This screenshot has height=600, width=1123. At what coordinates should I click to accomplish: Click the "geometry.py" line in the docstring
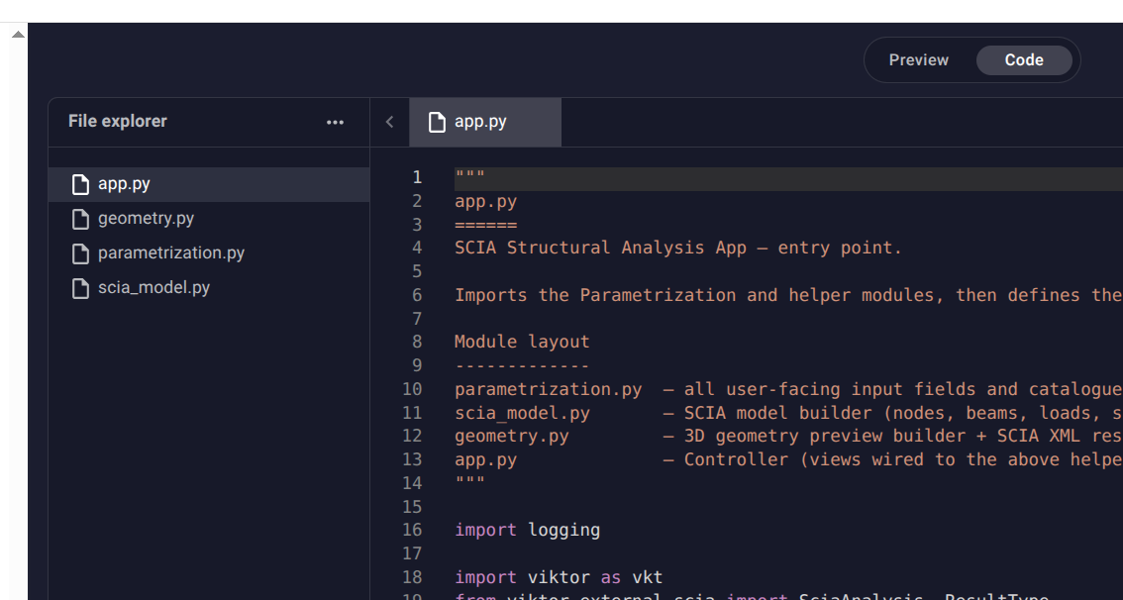(788, 436)
